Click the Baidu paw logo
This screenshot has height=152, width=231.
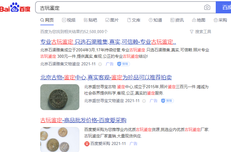[15, 7]
